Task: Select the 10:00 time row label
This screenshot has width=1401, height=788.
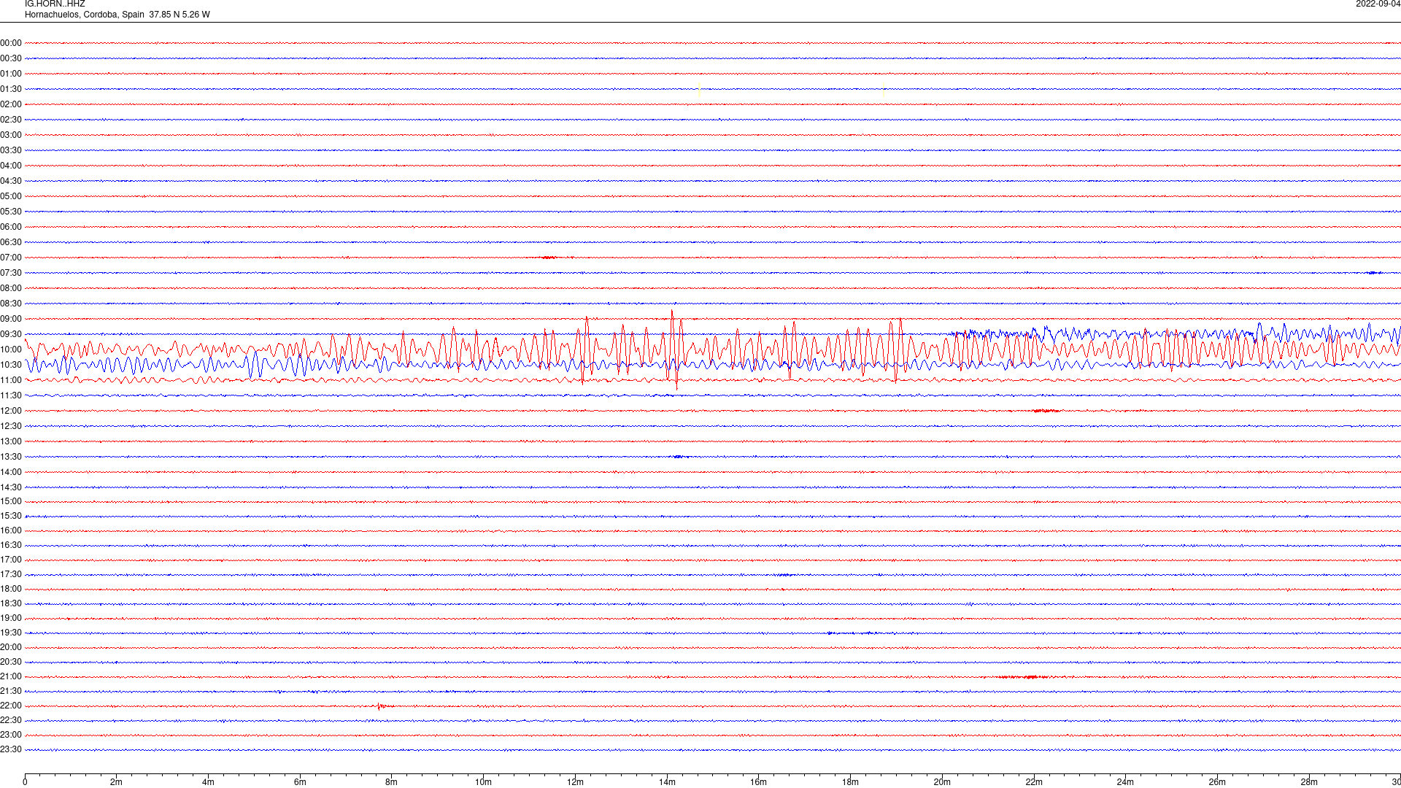Action: click(11, 349)
